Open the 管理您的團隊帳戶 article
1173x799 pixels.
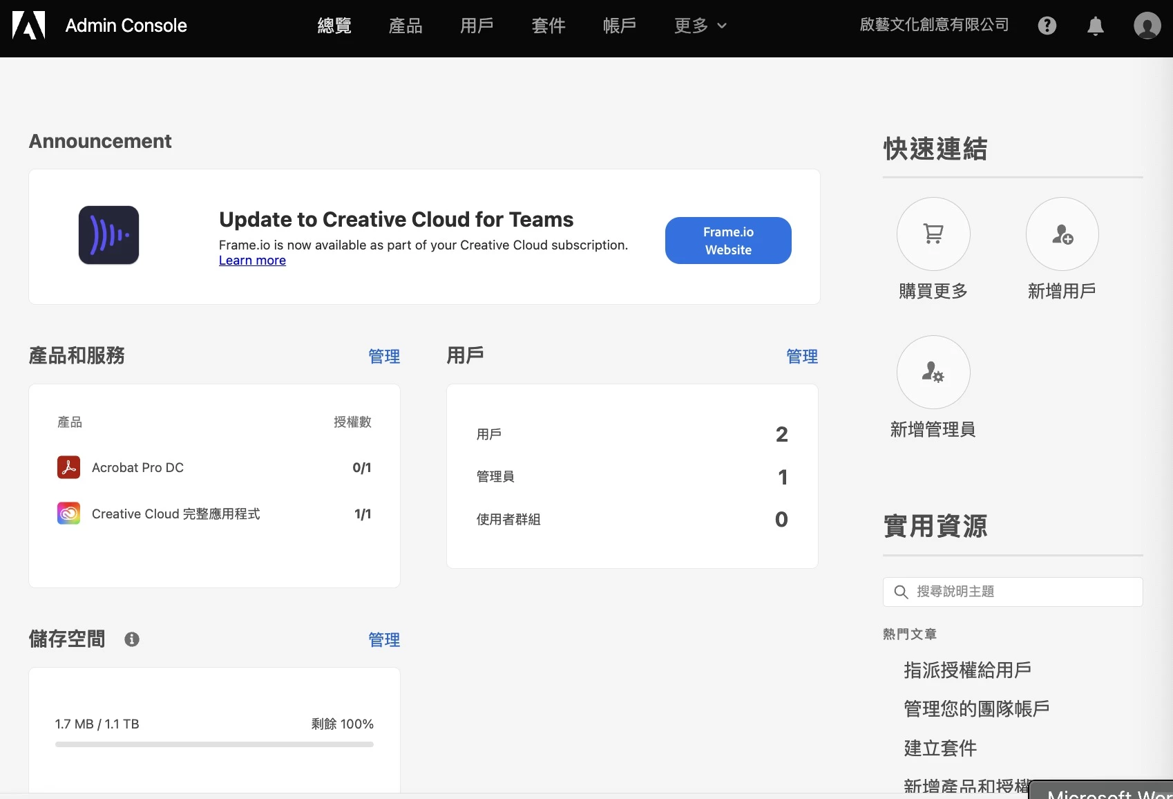[977, 708]
